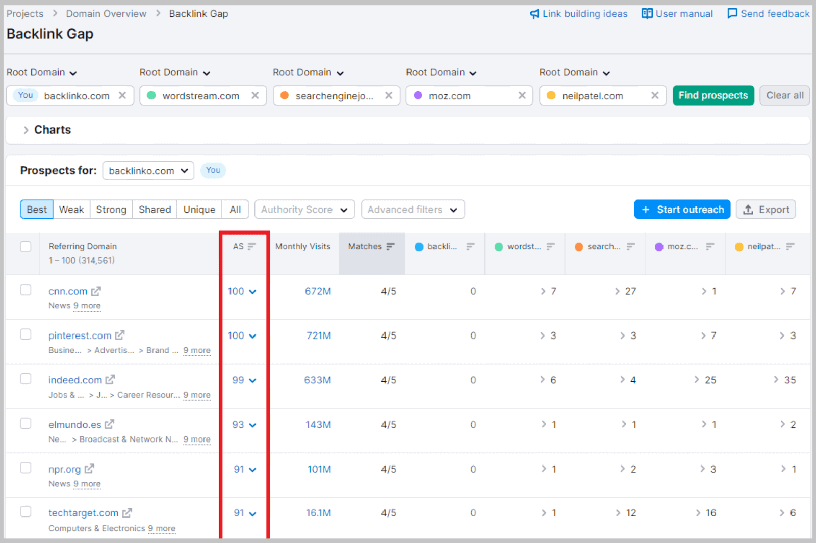Open Root Domain dropdown above neilpatel.com
Viewport: 816px width, 543px height.
(x=575, y=72)
